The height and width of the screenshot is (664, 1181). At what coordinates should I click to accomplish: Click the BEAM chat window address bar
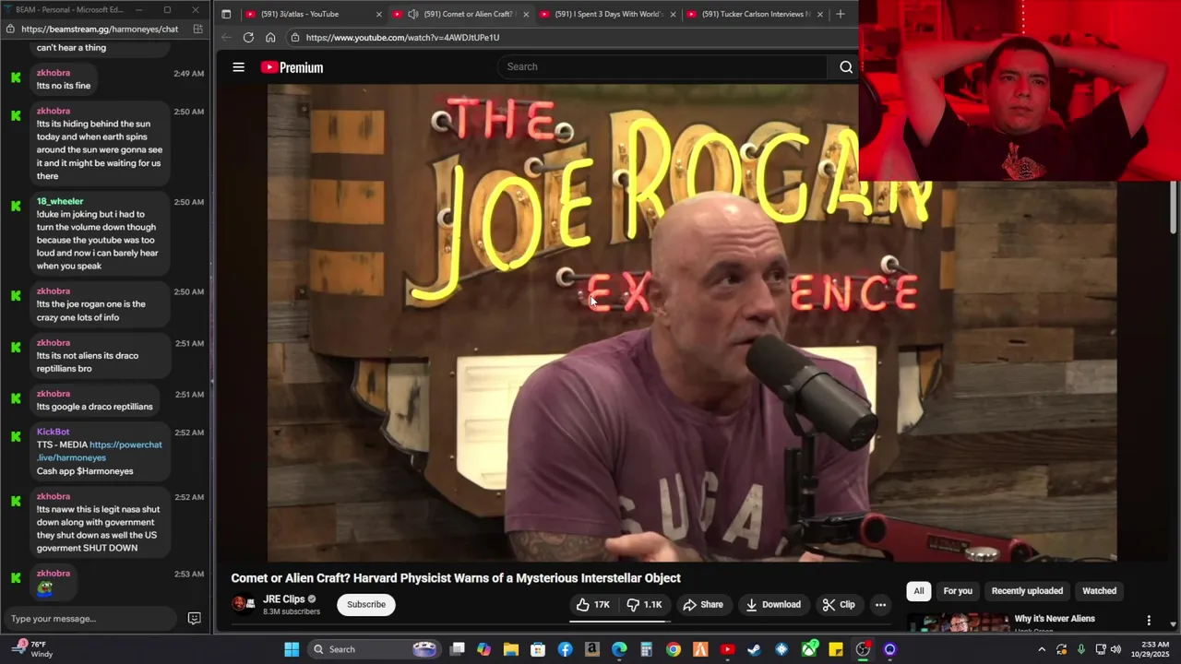(x=100, y=29)
